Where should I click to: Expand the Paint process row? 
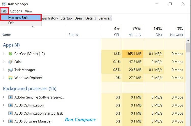click(4, 62)
